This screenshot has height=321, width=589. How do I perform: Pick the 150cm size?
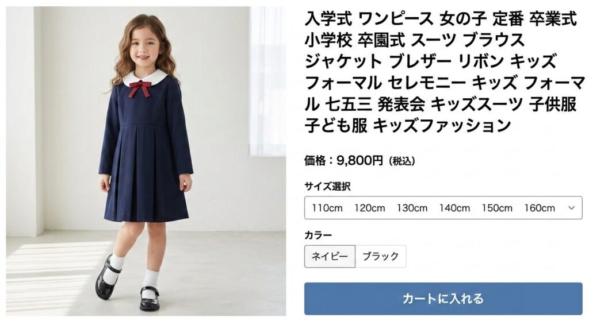click(497, 208)
